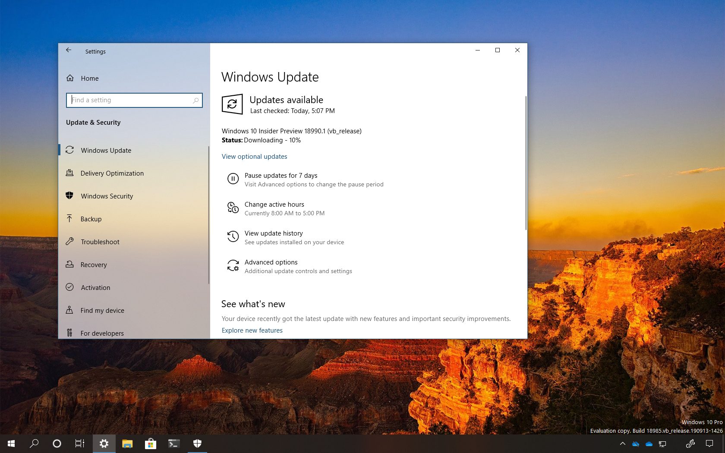Click the large Updates available refresh icon
The height and width of the screenshot is (453, 725).
[232, 104]
